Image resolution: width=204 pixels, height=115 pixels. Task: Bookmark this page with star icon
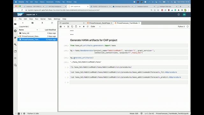click(158, 10)
